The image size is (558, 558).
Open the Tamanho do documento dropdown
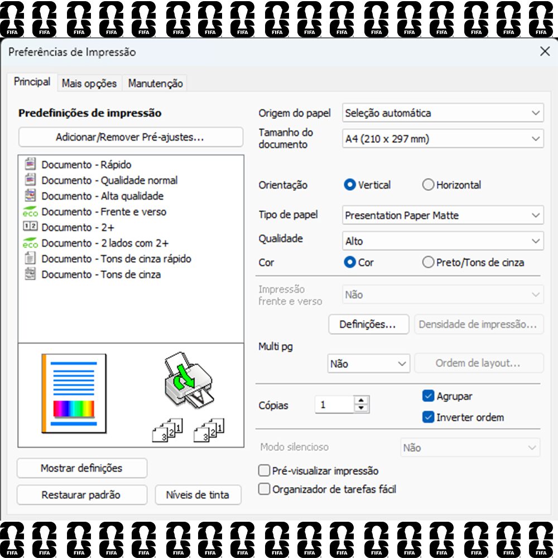[x=442, y=138]
